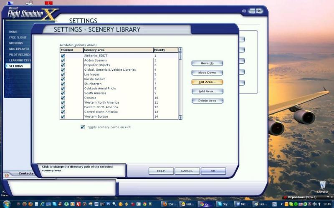Select the Oshkosh Aerial Photo row
The image size is (334, 208).
pyautogui.click(x=119, y=88)
